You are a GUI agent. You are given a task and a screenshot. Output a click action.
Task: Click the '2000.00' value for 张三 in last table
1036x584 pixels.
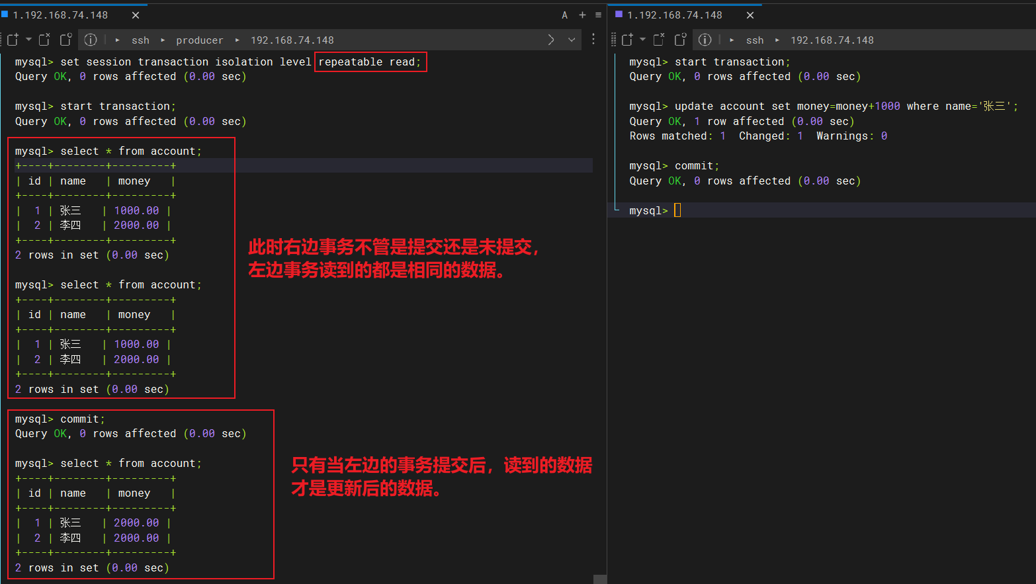coord(136,523)
